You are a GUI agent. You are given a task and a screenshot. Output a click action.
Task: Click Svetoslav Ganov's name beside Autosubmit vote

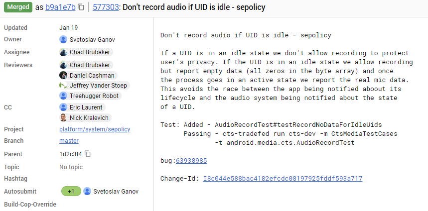(x=116, y=192)
